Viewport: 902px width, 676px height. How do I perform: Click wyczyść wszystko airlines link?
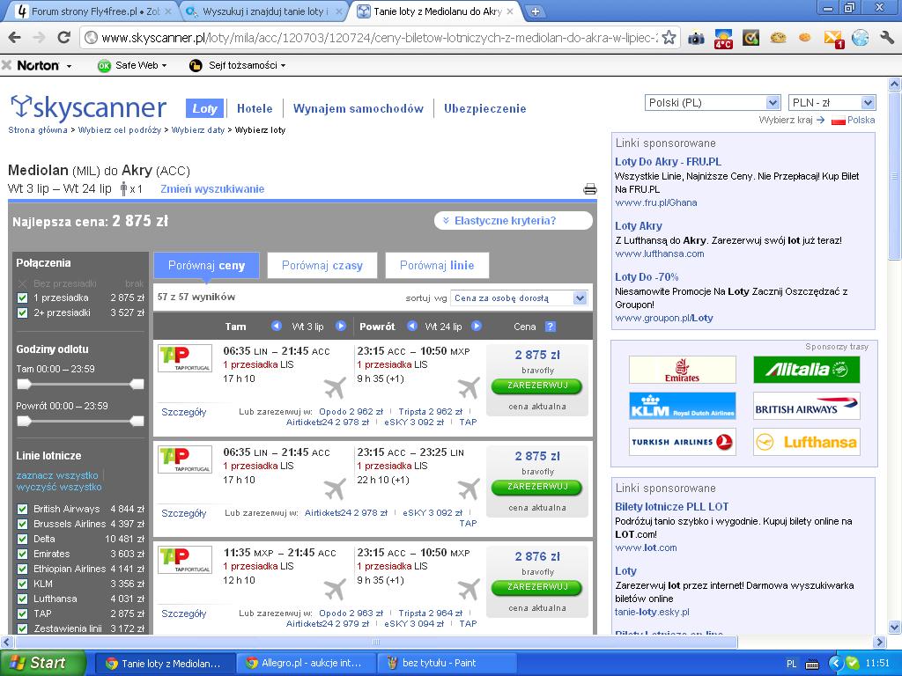click(59, 487)
